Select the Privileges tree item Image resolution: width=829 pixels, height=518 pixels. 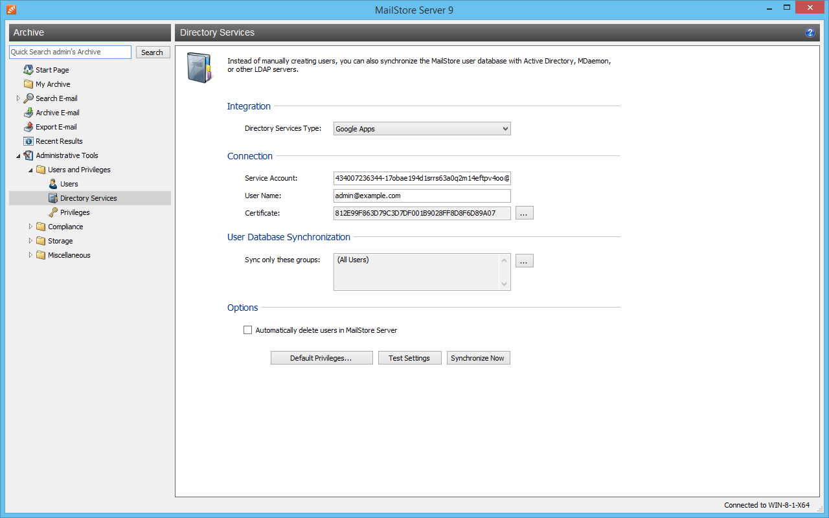75,212
